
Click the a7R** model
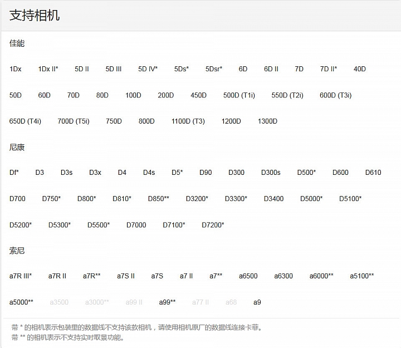(x=92, y=276)
